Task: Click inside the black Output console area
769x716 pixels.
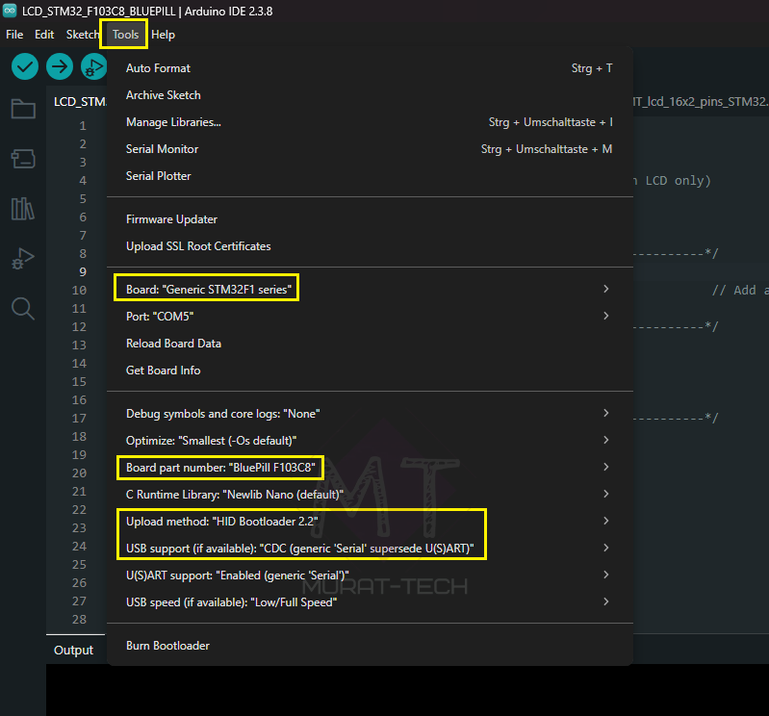Action: (407, 691)
